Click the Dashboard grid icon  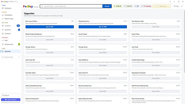pyautogui.click(x=3, y=8)
